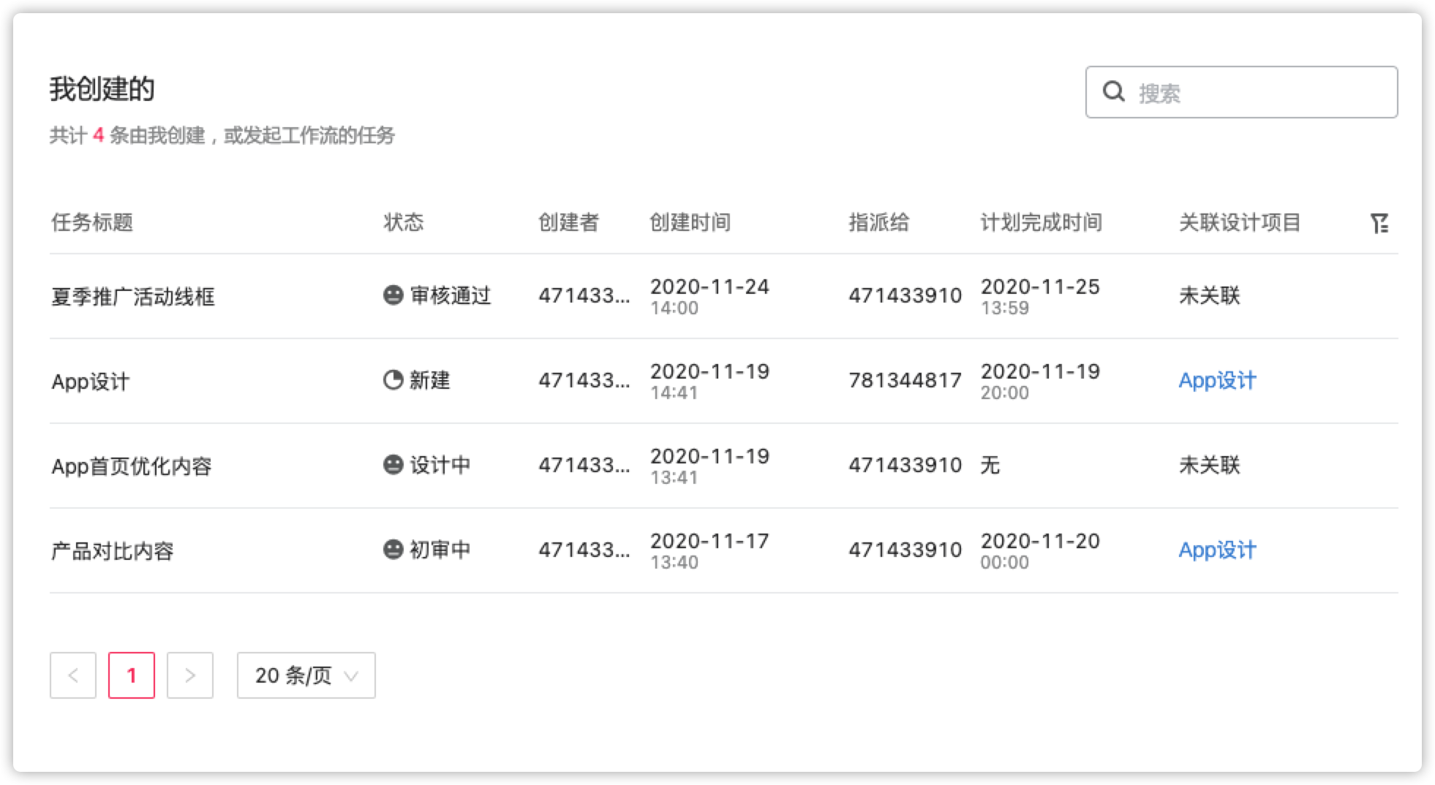Open task App首页优化内容

pos(132,466)
